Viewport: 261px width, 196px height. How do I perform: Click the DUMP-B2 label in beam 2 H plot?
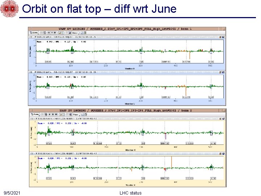click(x=165, y=143)
